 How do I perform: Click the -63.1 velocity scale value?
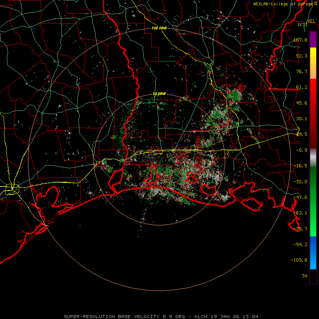[x=300, y=213]
